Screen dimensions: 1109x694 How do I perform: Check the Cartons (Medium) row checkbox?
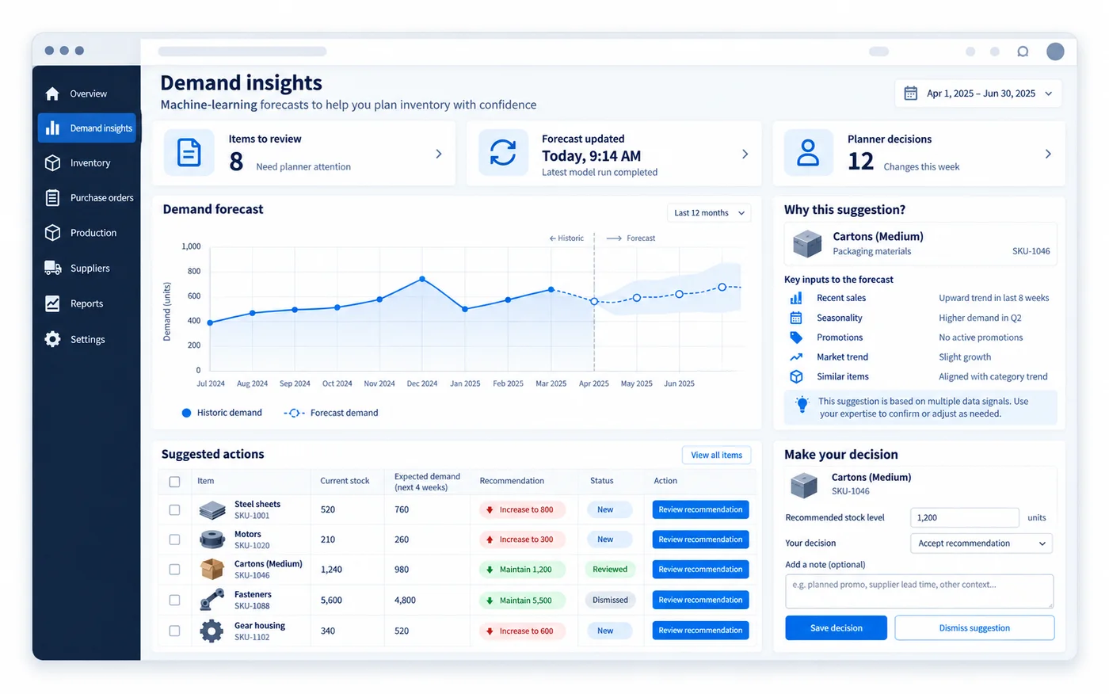[x=175, y=570]
